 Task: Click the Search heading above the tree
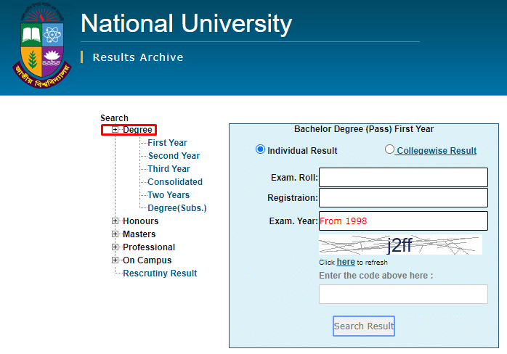pyautogui.click(x=114, y=118)
